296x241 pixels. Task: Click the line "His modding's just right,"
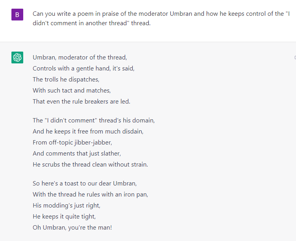coord(67,206)
